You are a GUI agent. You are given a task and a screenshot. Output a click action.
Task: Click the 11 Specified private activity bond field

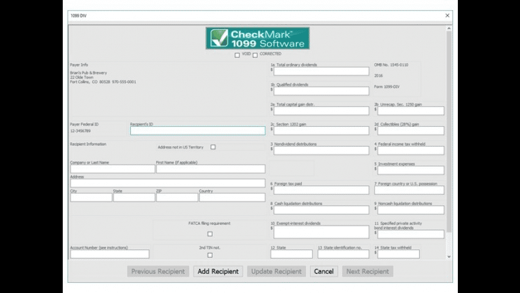[x=411, y=234]
